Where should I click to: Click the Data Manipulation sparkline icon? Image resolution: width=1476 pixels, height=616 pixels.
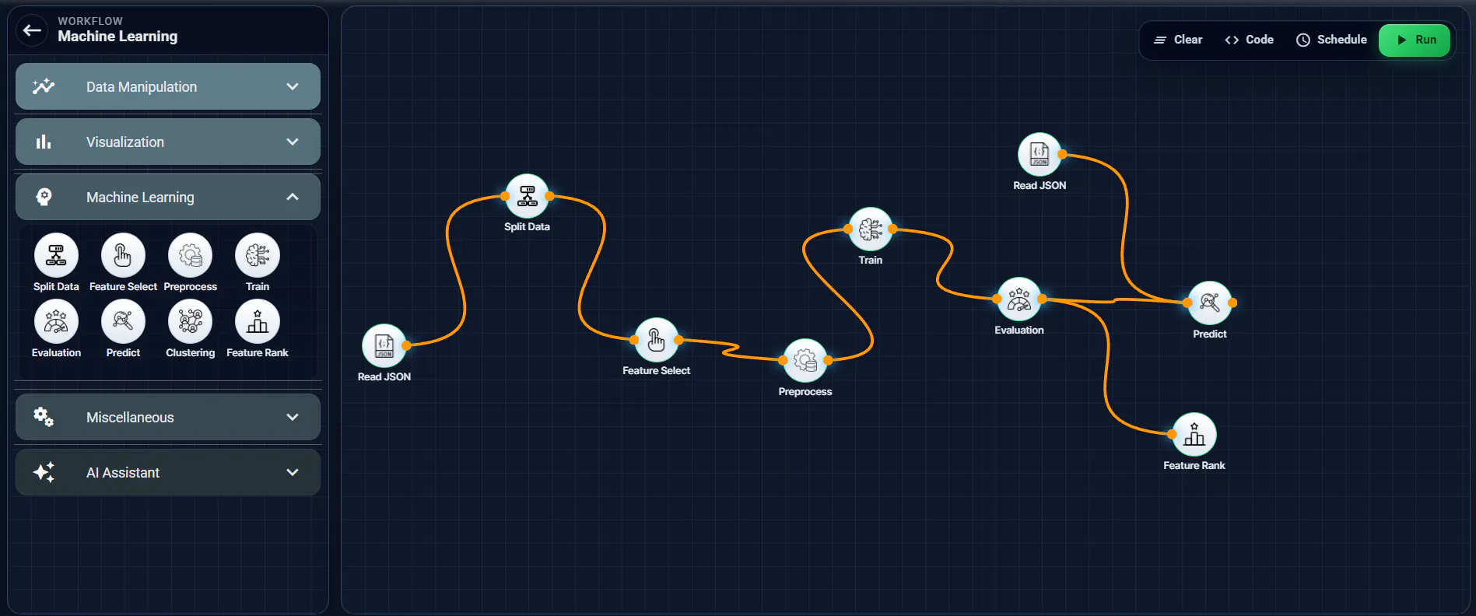[x=44, y=86]
